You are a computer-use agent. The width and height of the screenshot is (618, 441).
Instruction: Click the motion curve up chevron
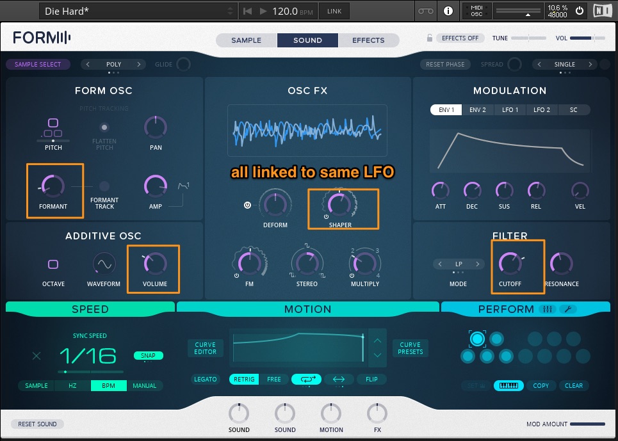(377, 341)
